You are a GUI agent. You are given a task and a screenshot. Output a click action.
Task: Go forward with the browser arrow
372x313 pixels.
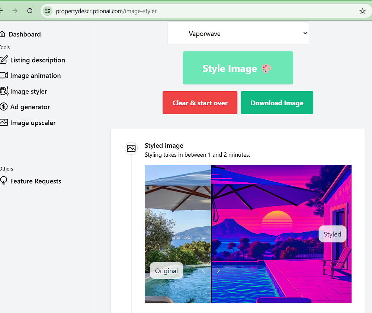click(x=15, y=11)
